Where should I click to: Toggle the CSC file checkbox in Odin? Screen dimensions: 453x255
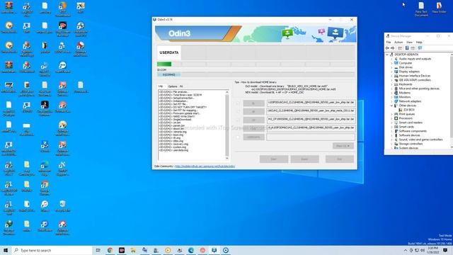[238, 128]
